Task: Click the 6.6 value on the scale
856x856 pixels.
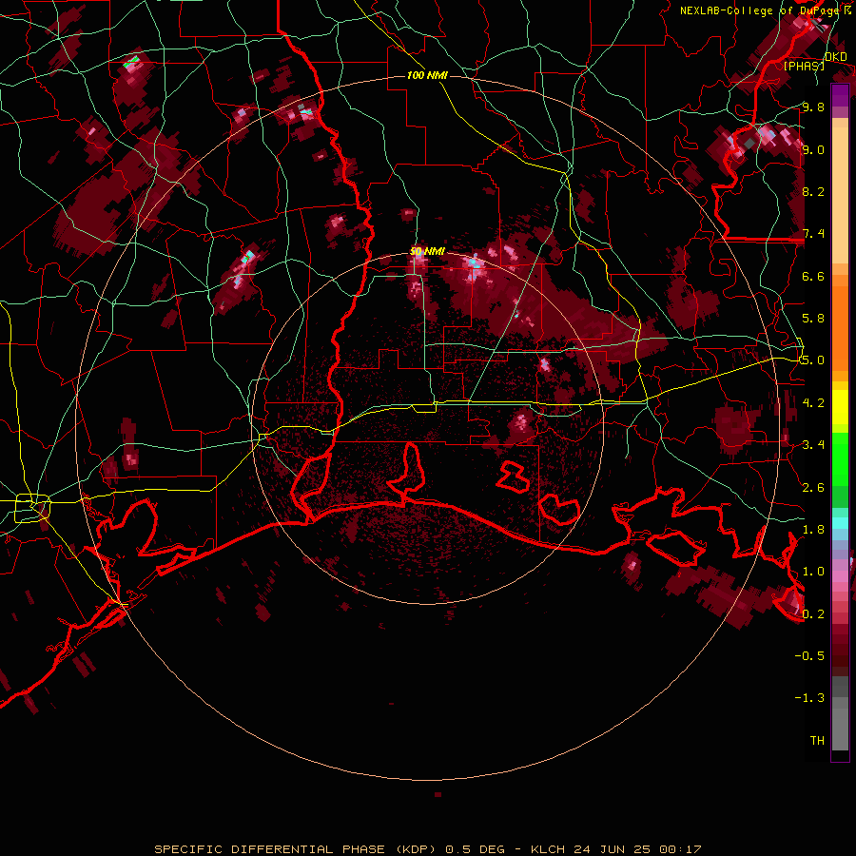Action: (x=813, y=276)
